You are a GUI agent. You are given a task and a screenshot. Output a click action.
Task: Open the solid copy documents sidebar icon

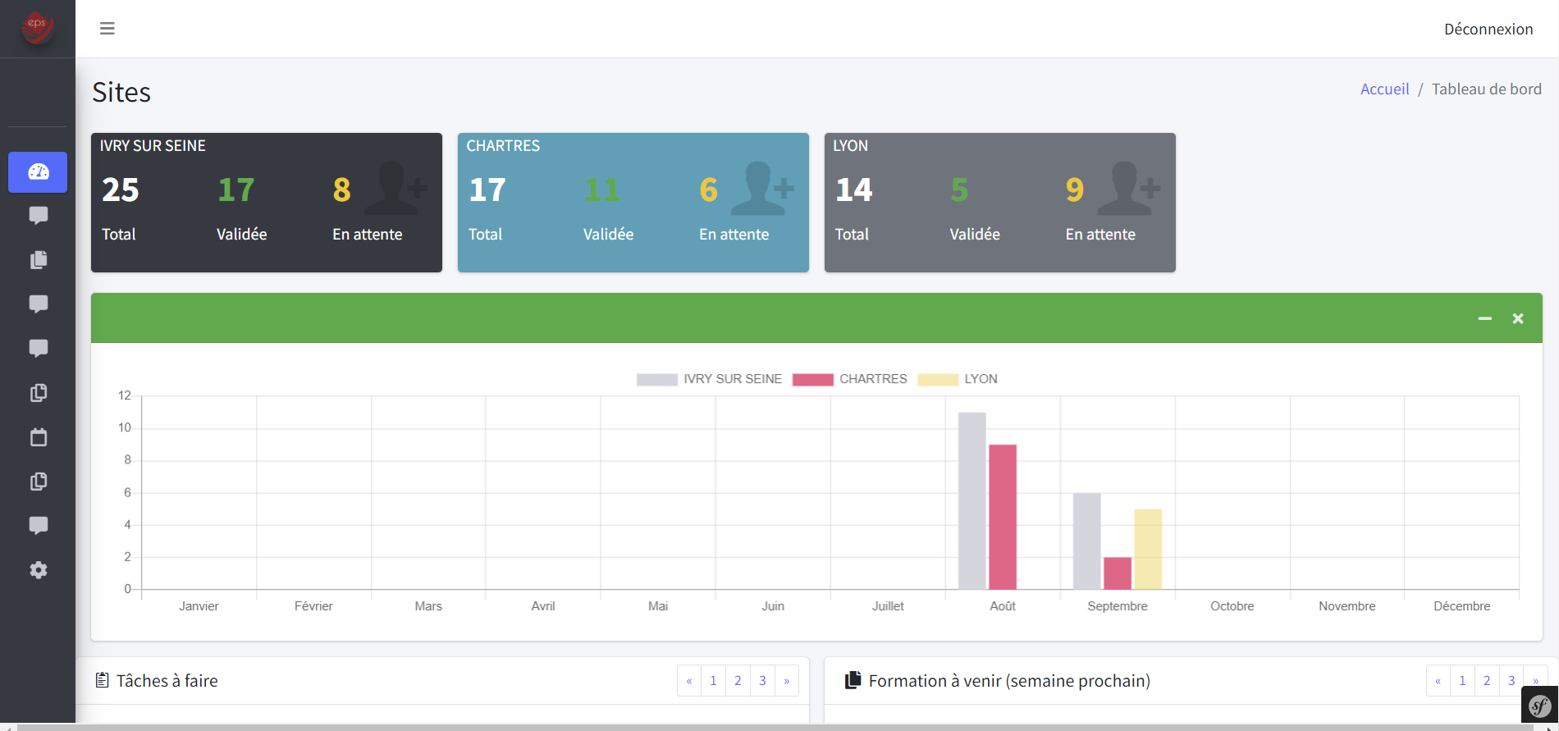pyautogui.click(x=38, y=260)
